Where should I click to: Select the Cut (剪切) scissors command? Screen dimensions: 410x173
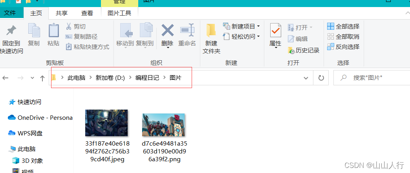click(x=75, y=26)
